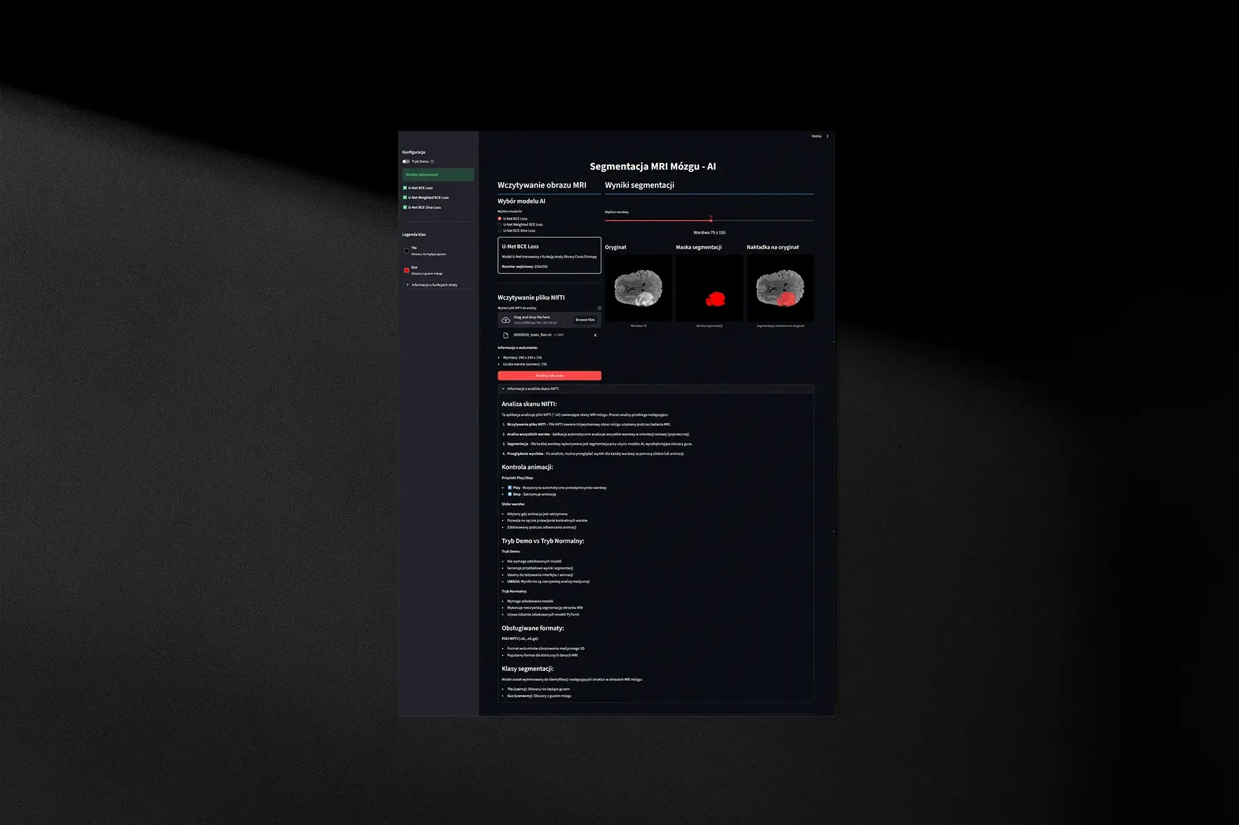Select the U-Net BCE-Dice Loss radio option
The image size is (1239, 825).
click(x=500, y=231)
